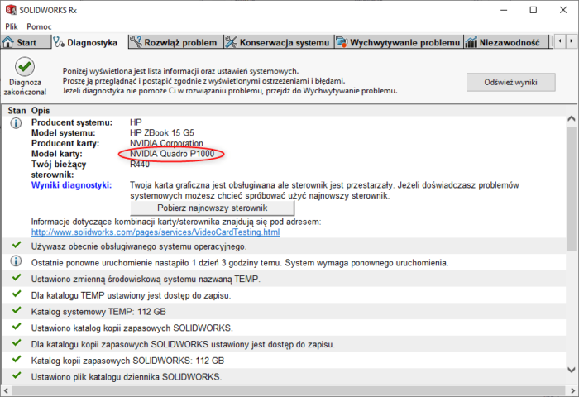Screen dimensions: 579x397
Task: Click the horizontal scrollbar left arrow
Action: [x=6, y=390]
